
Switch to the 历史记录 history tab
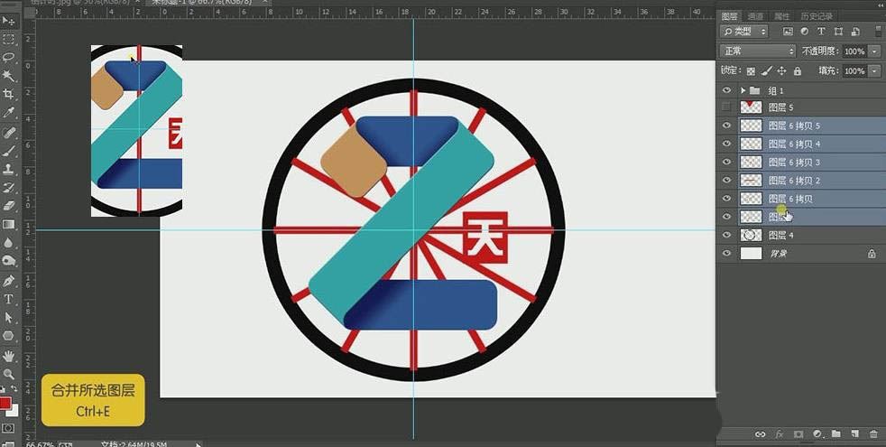coord(818,16)
